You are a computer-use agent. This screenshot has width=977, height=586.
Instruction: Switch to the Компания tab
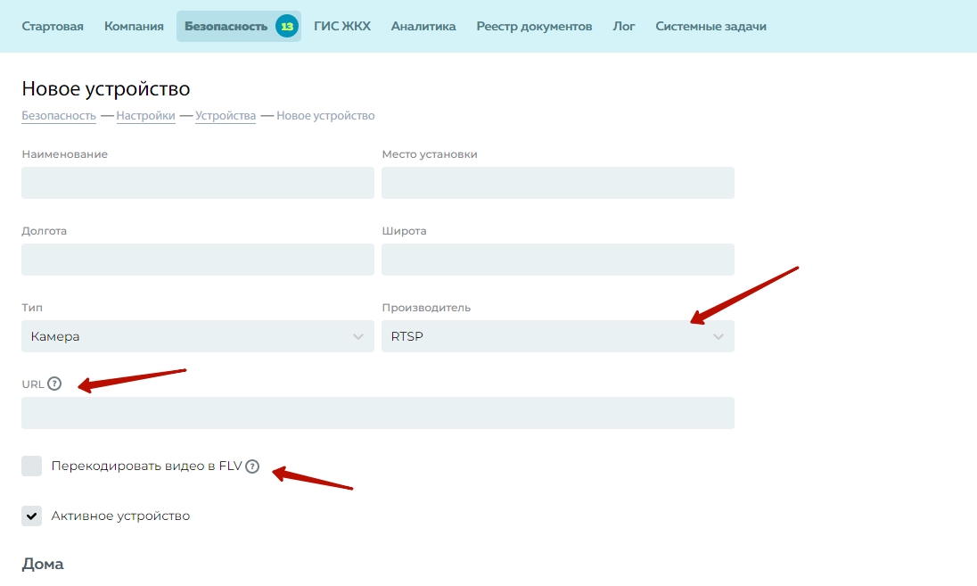pyautogui.click(x=134, y=26)
